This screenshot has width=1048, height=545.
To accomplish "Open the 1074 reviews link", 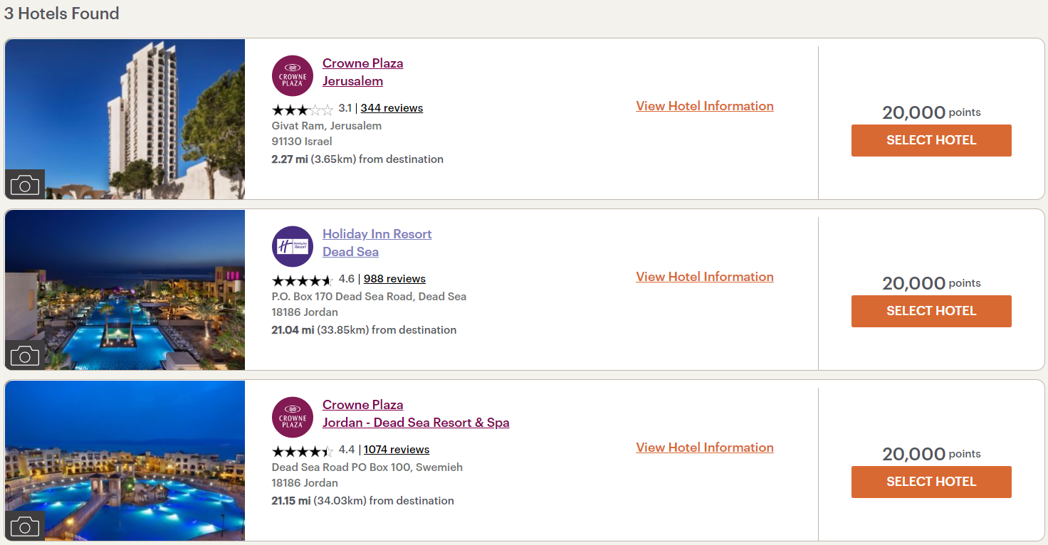I will click(397, 450).
